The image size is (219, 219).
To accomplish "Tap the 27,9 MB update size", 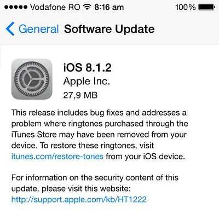I will (x=80, y=95).
